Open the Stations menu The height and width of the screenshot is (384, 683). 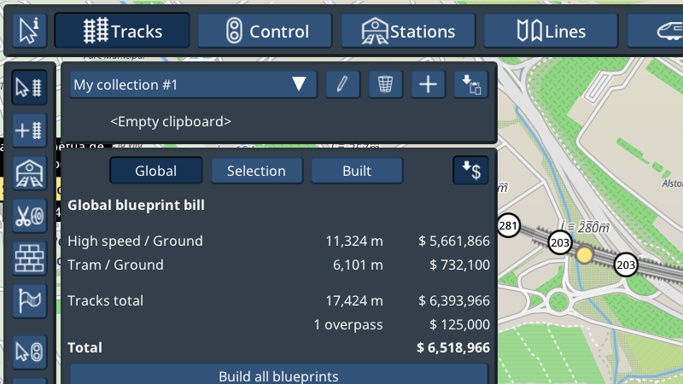[409, 32]
